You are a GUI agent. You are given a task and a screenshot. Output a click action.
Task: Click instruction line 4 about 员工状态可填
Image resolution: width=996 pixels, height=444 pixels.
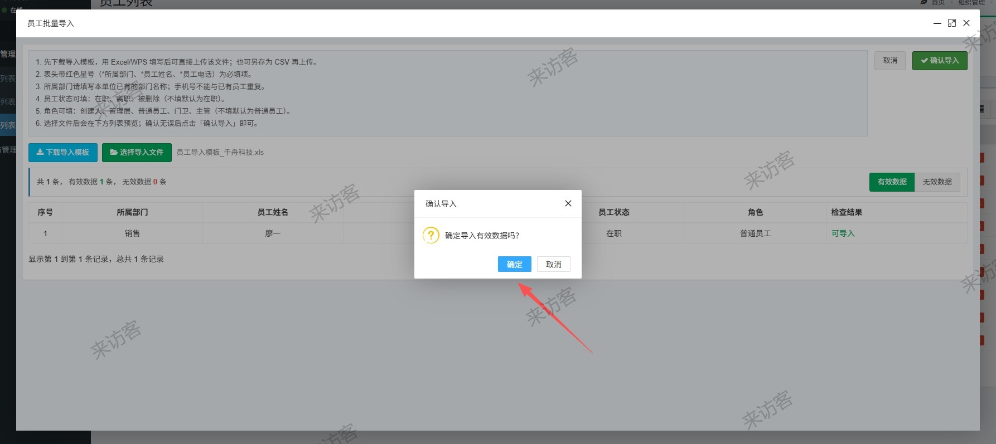click(132, 99)
